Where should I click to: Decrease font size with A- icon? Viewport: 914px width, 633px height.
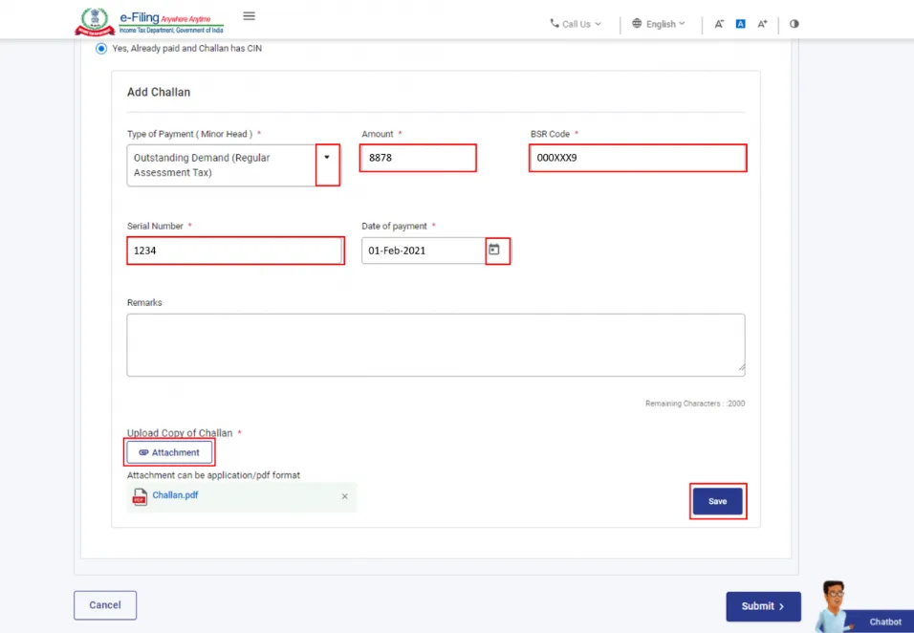(719, 24)
